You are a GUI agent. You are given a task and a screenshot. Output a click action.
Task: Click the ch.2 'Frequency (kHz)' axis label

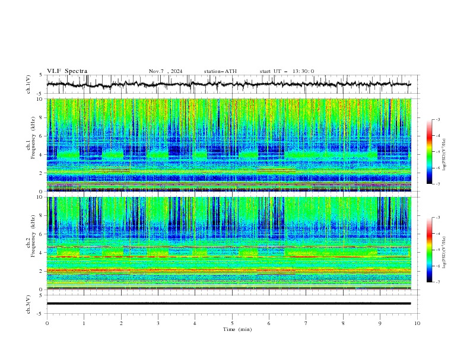(x=33, y=236)
